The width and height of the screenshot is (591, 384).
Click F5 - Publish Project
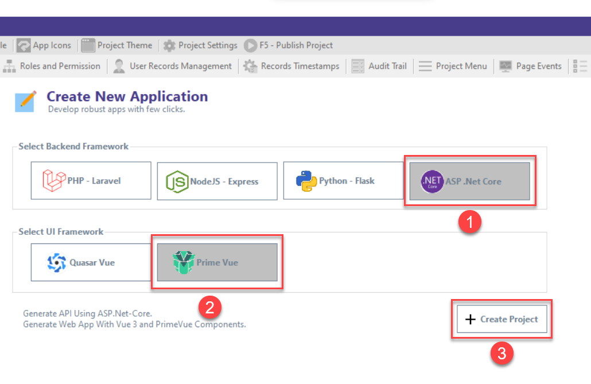tap(289, 45)
